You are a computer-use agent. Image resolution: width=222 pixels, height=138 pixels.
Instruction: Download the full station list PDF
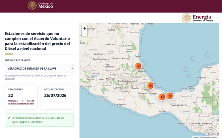(21, 102)
